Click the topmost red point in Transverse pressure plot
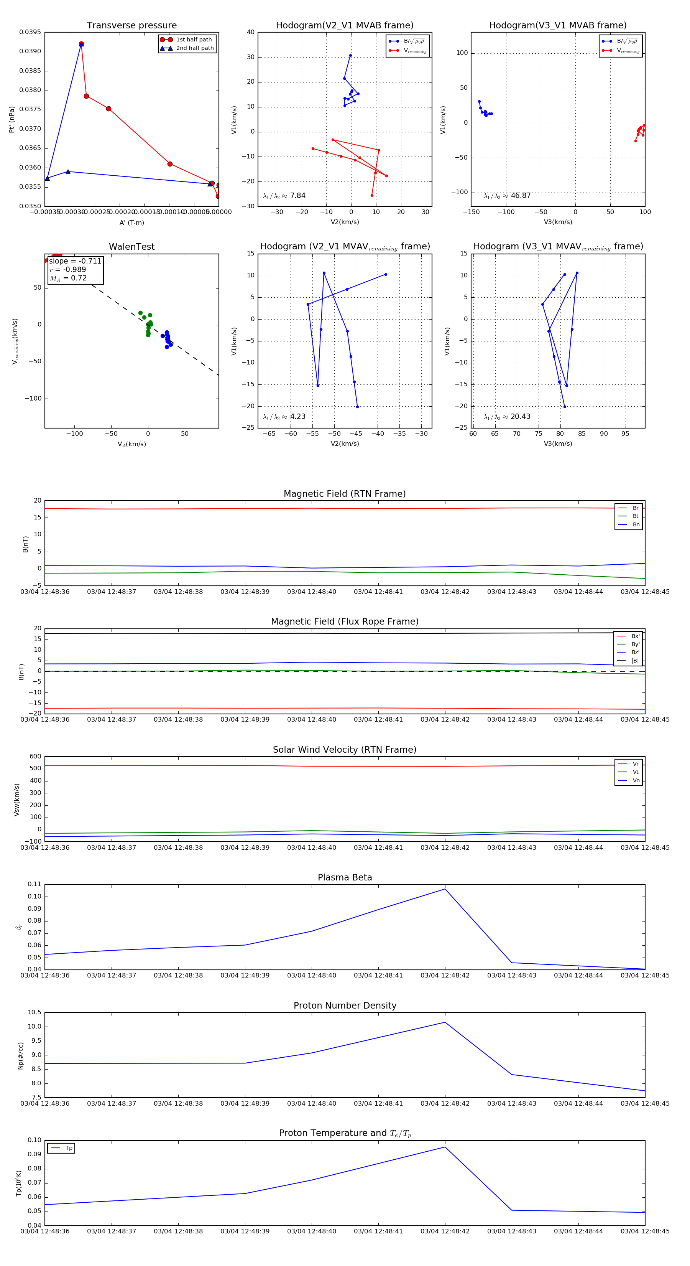 (82, 44)
